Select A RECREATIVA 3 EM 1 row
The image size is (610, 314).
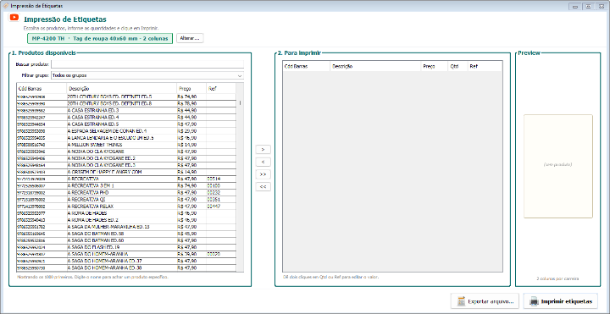(x=126, y=185)
